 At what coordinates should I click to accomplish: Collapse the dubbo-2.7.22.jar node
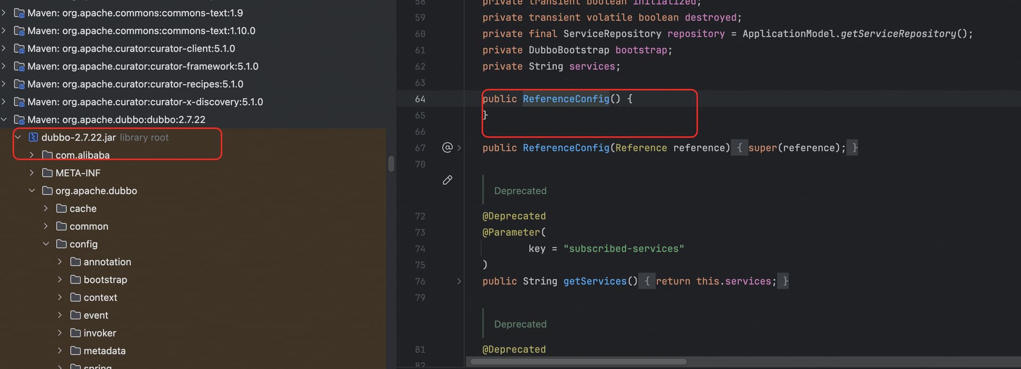[18, 137]
